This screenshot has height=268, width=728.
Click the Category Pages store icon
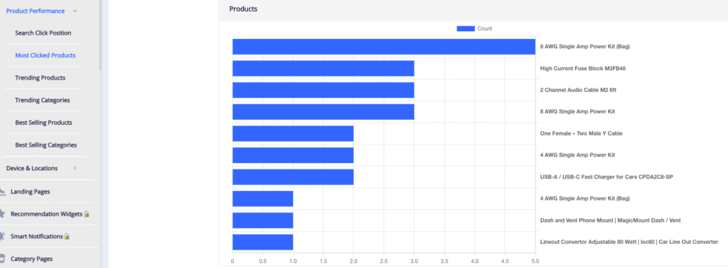tap(2, 259)
